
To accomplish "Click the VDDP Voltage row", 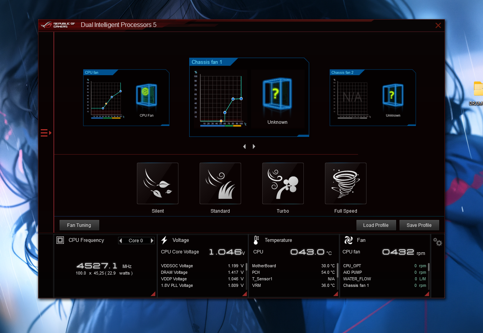I will point(202,279).
